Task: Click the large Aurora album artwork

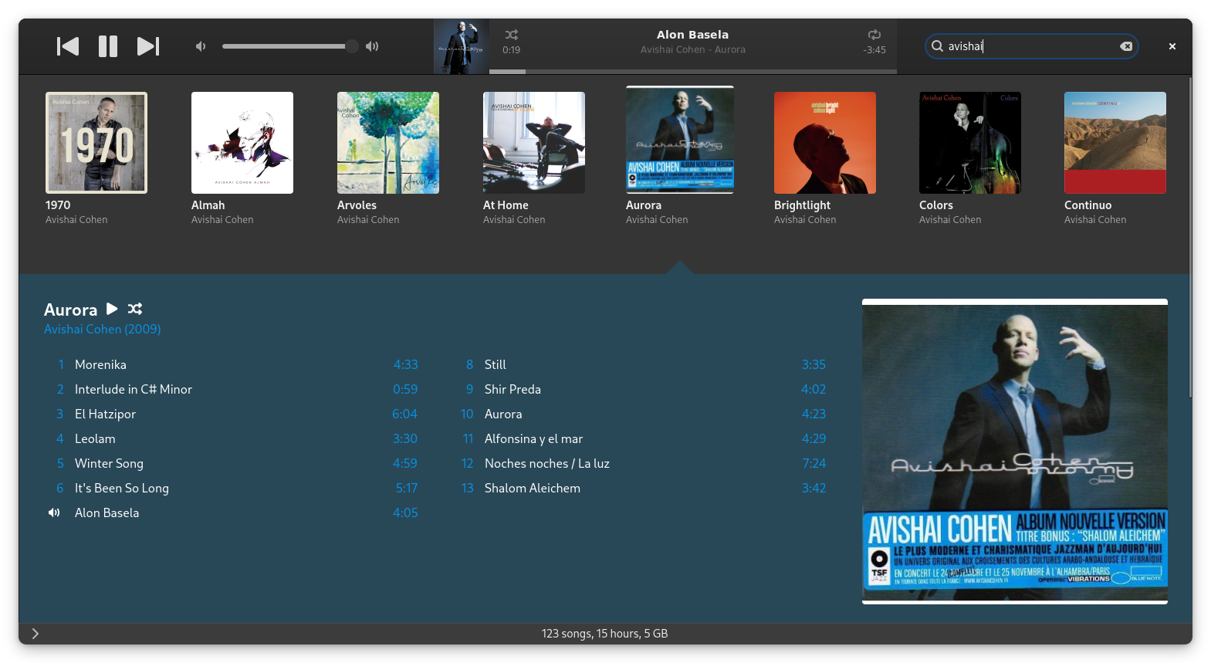Action: 1015,452
